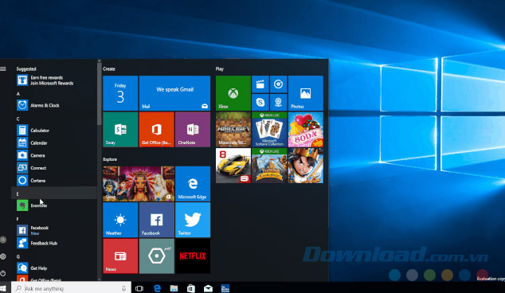Launch the Sway tile
Image resolution: width=505 pixels, height=293 pixels.
[120, 130]
